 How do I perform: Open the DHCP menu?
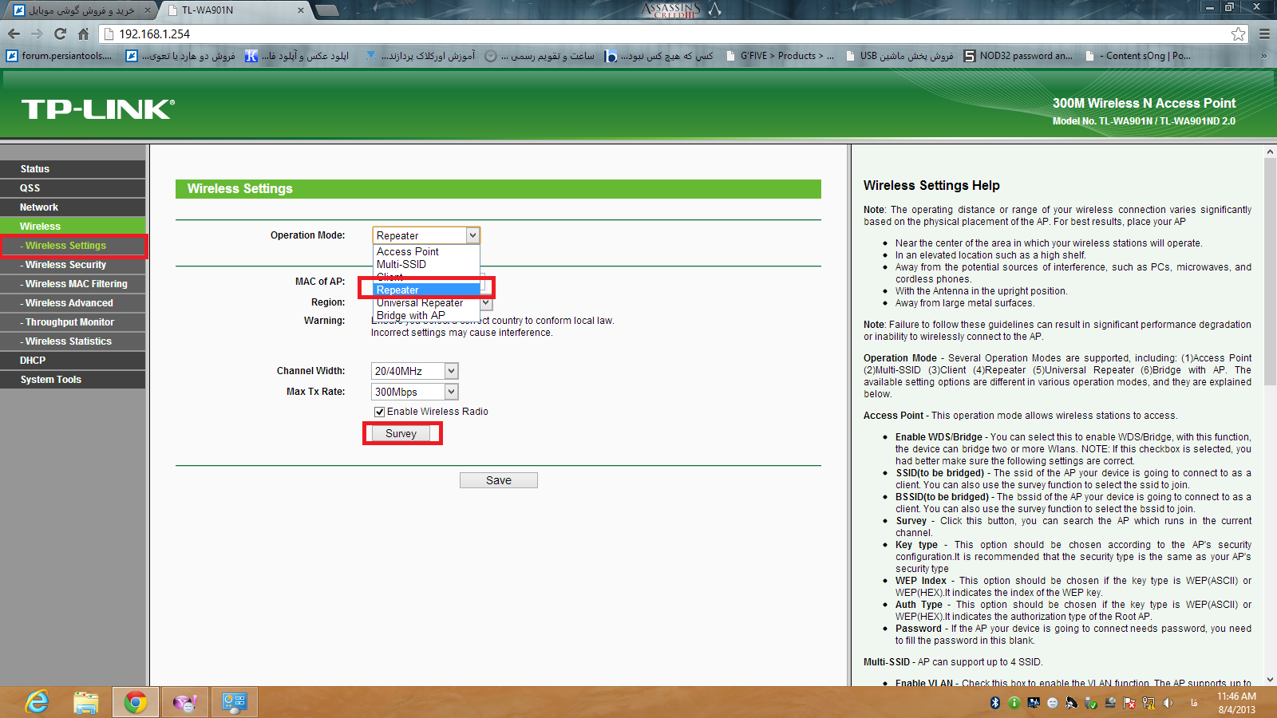(x=73, y=361)
